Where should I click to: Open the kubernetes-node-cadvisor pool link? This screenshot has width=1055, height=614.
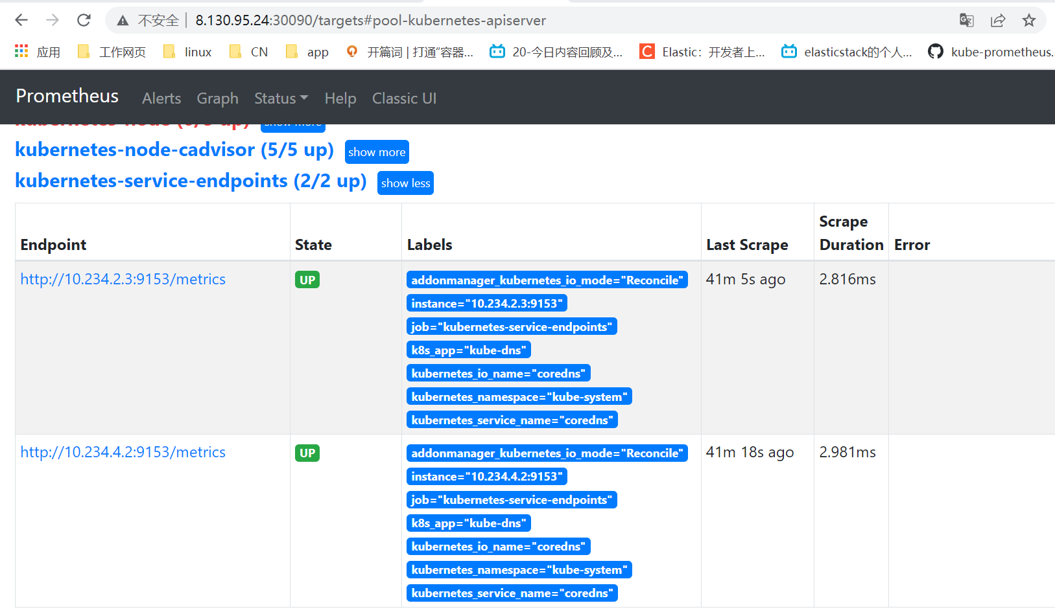tap(174, 150)
